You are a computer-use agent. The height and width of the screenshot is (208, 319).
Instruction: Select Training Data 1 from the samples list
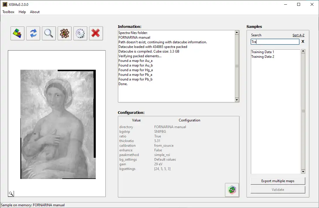pyautogui.click(x=263, y=52)
